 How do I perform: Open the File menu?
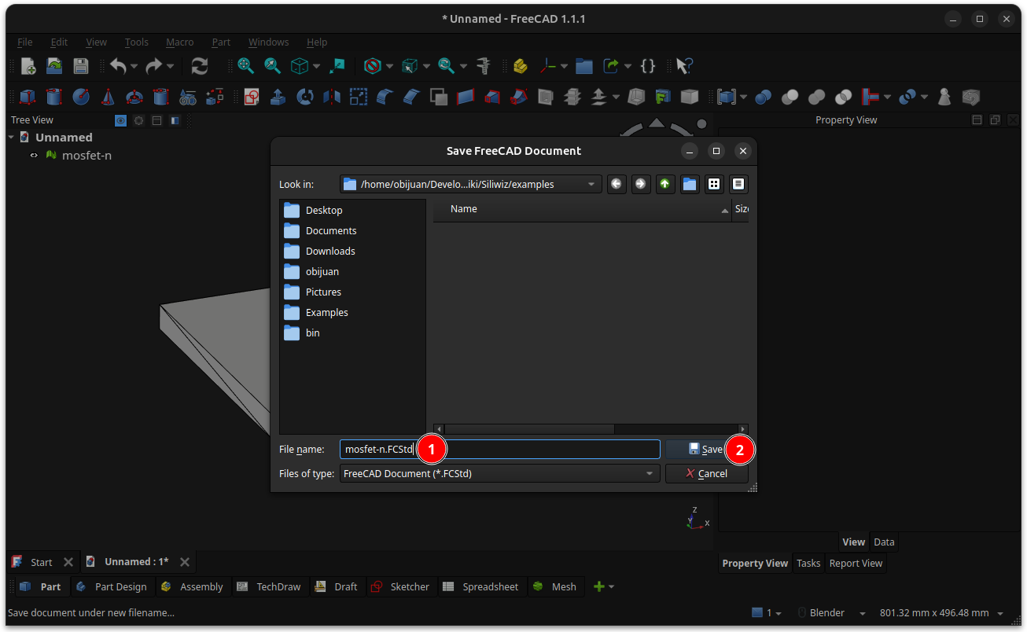pos(25,42)
